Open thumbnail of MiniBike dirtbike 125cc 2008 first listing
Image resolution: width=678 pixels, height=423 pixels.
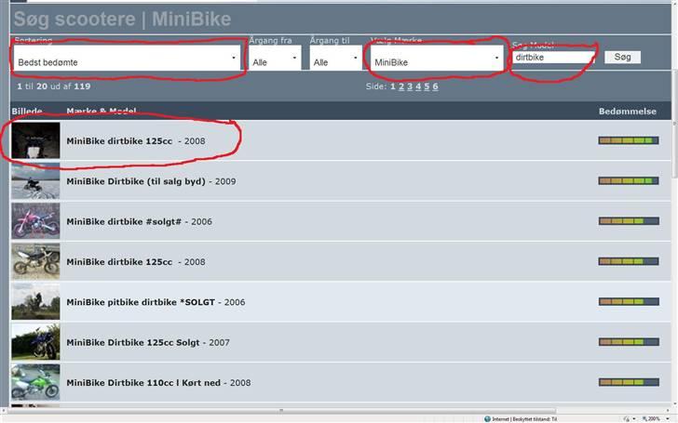[35, 140]
